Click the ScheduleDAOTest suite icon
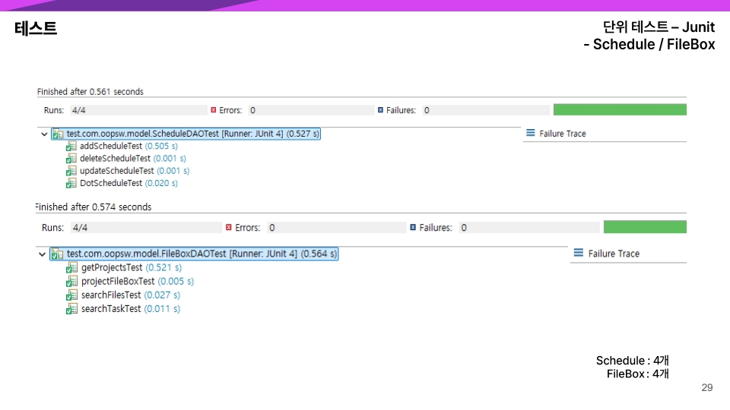 coord(58,134)
